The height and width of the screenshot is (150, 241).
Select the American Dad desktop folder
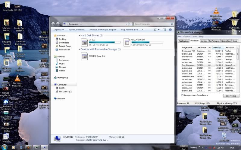coord(20,39)
